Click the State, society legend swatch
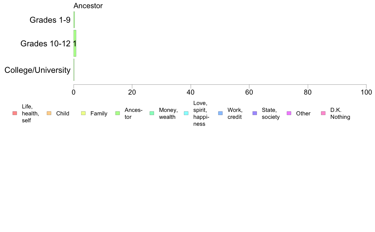Viewport: 375px width, 232px height. tap(255, 113)
